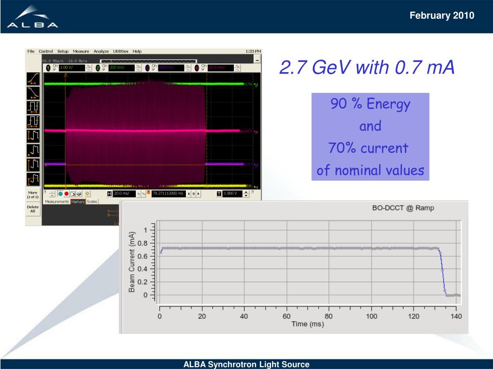
Task: Open the File menu
Action: (x=31, y=51)
